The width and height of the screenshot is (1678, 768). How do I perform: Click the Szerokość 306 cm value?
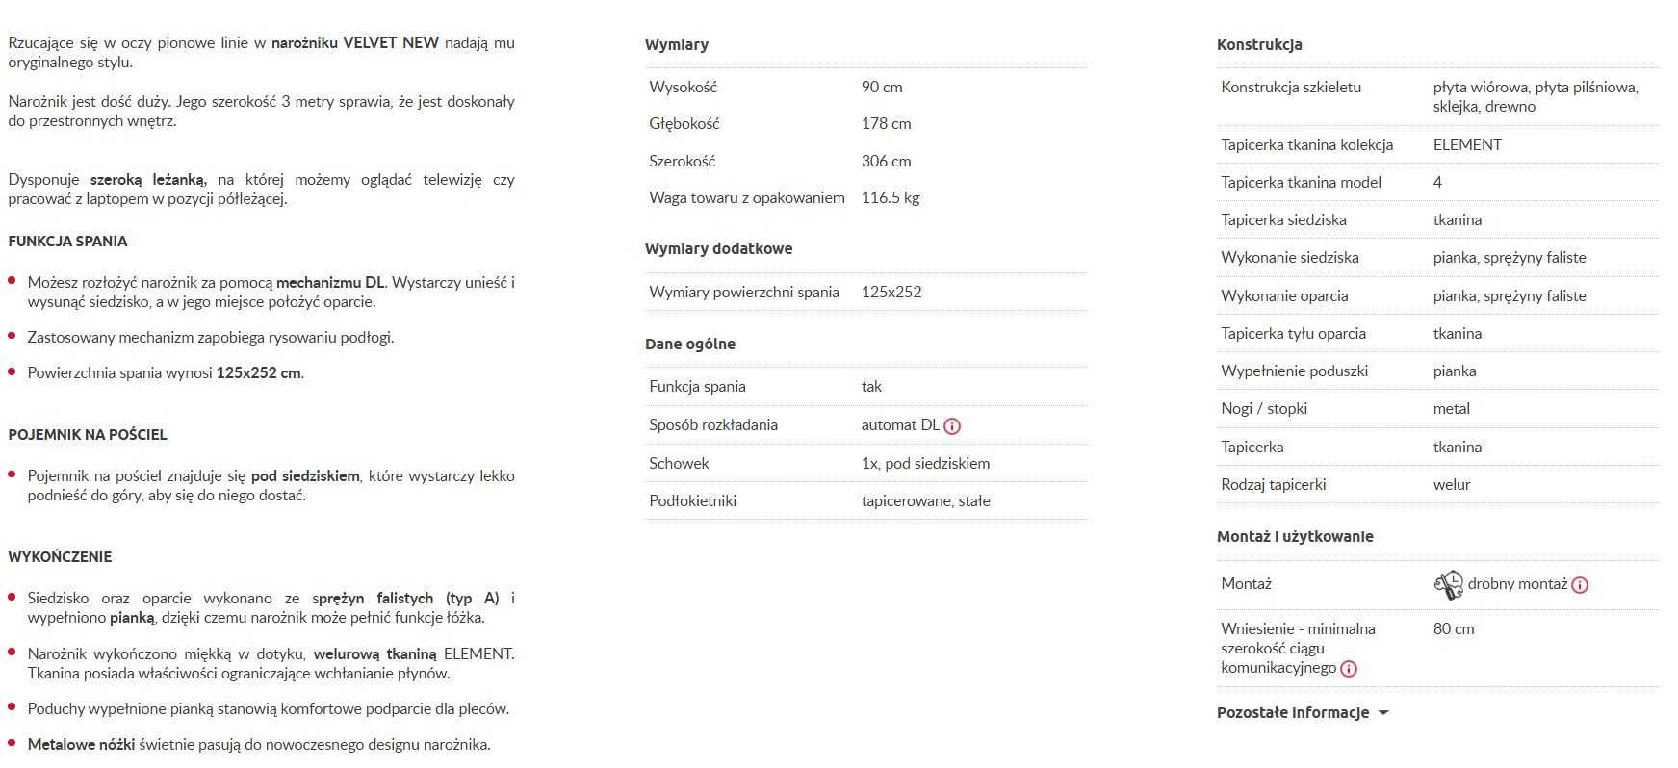pyautogui.click(x=886, y=161)
